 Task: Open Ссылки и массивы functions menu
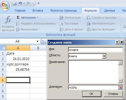[x=103, y=17]
